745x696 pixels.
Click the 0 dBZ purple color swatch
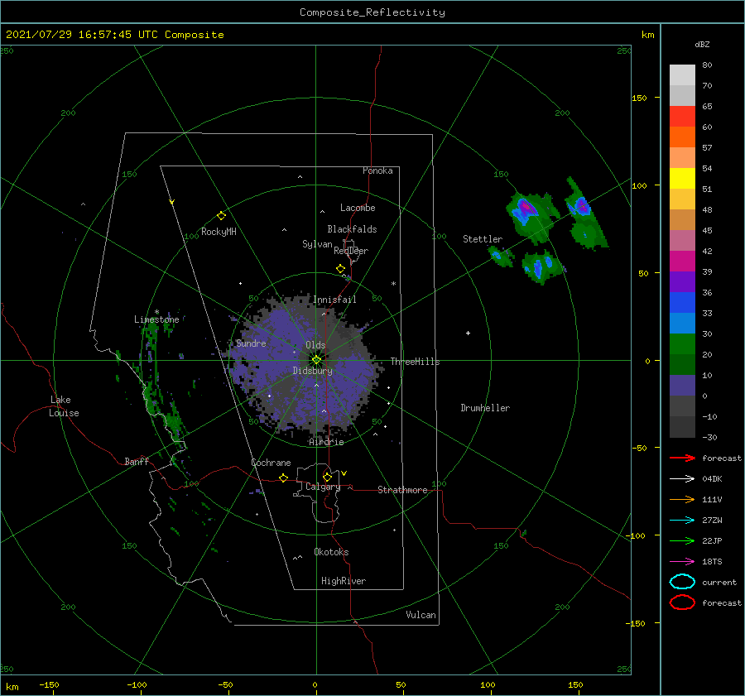tap(682, 385)
